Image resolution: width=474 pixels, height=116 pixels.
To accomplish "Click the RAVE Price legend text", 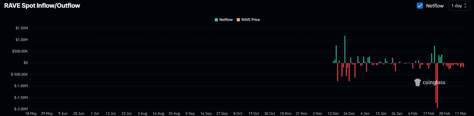I will (250, 20).
